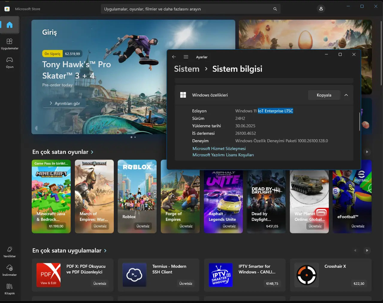Open the user account icon in Store
This screenshot has height=303, width=383.
(x=321, y=9)
